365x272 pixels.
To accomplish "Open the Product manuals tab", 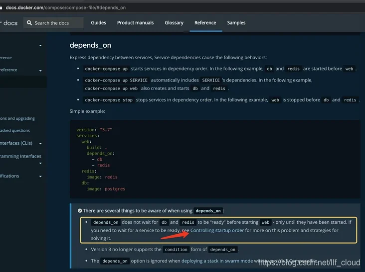I will 135,23.
